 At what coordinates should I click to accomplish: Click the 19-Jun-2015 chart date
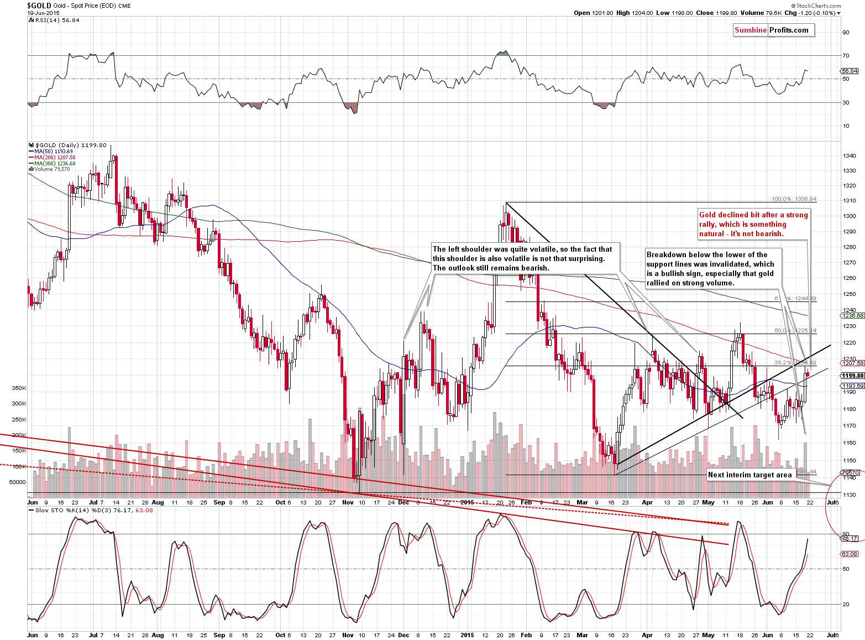tap(43, 13)
